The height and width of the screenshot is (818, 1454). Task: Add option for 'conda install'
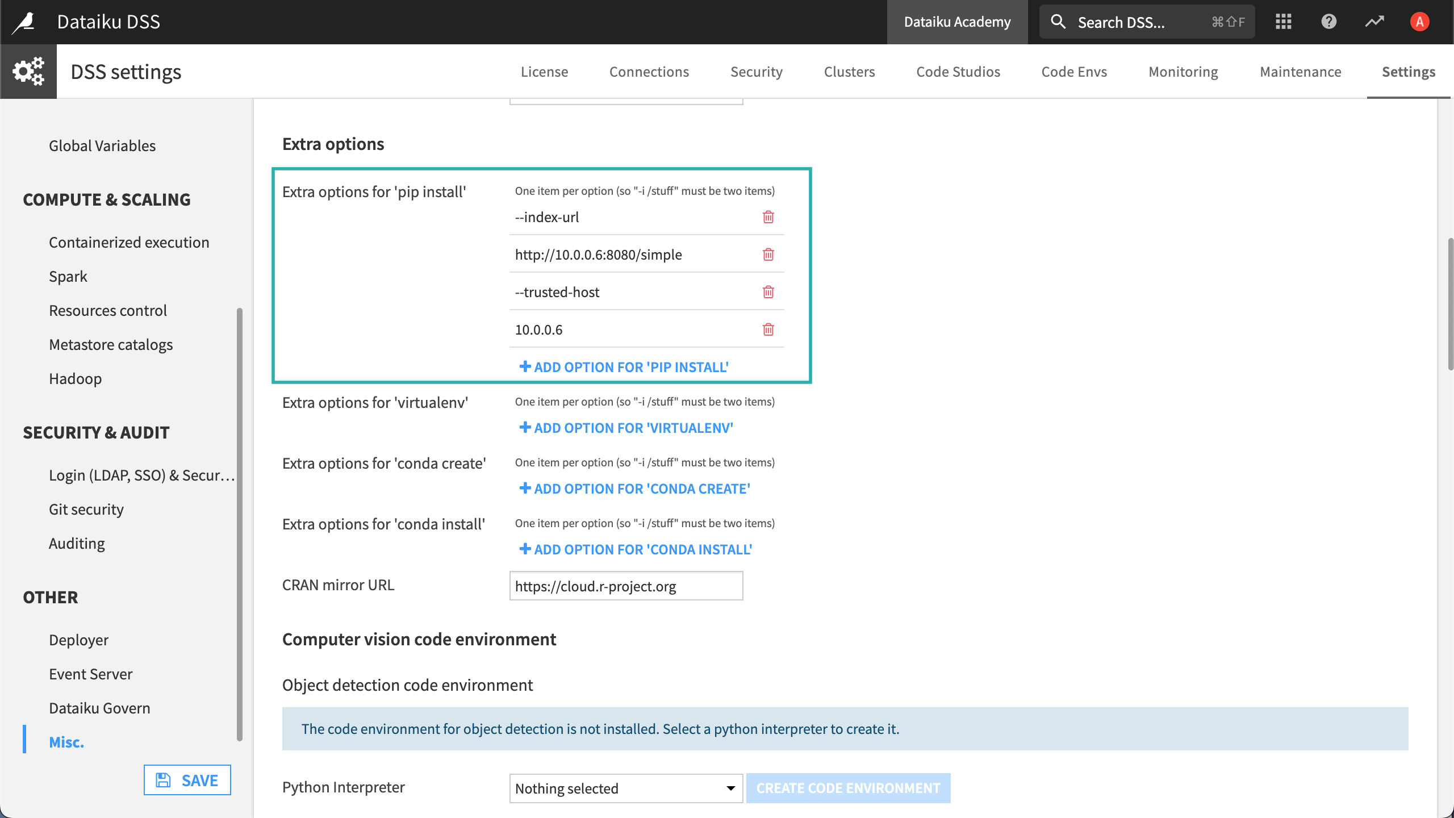pyautogui.click(x=635, y=548)
